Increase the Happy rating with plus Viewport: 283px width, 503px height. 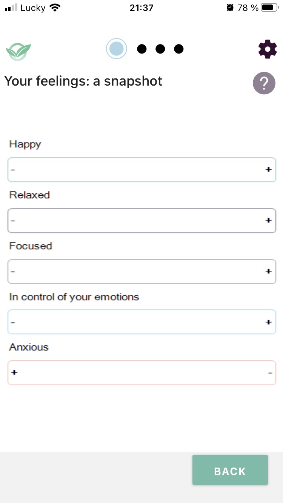269,169
